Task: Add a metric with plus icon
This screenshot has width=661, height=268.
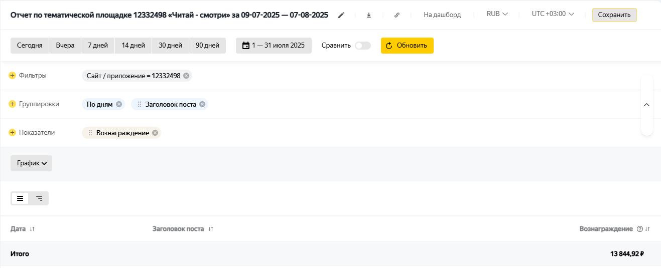Action: click(12, 132)
